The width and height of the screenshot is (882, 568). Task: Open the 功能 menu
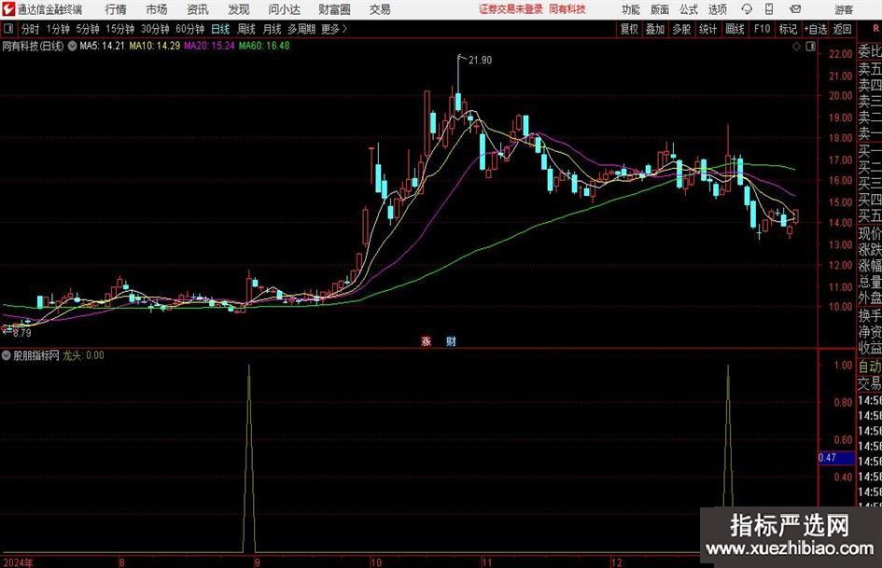(631, 9)
